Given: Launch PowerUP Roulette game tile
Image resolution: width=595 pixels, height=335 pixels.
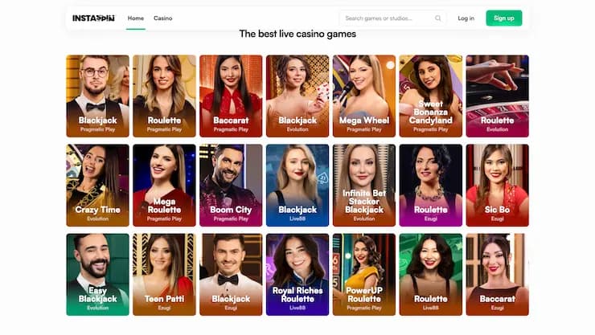Looking at the screenshot, I should 364,275.
